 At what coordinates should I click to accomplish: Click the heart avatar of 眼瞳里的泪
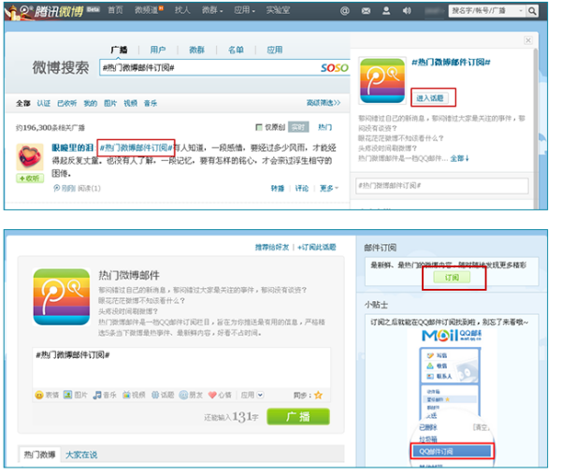tap(31, 159)
